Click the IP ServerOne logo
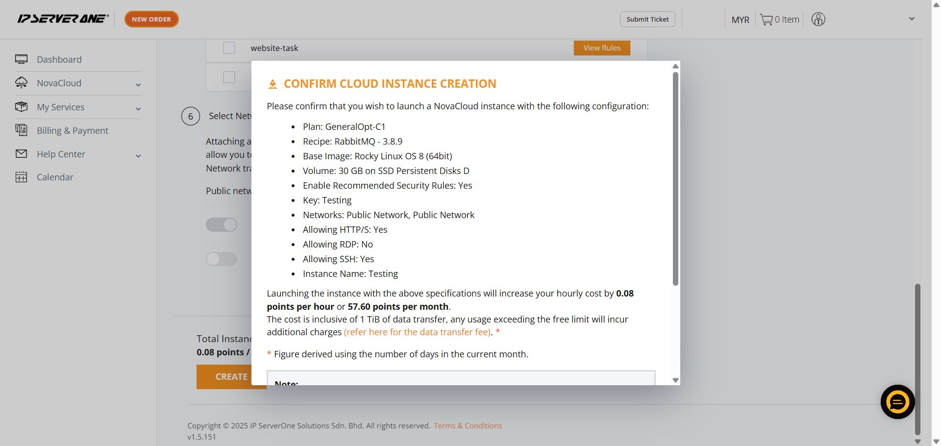Viewport: 941px width, 446px height. click(63, 19)
